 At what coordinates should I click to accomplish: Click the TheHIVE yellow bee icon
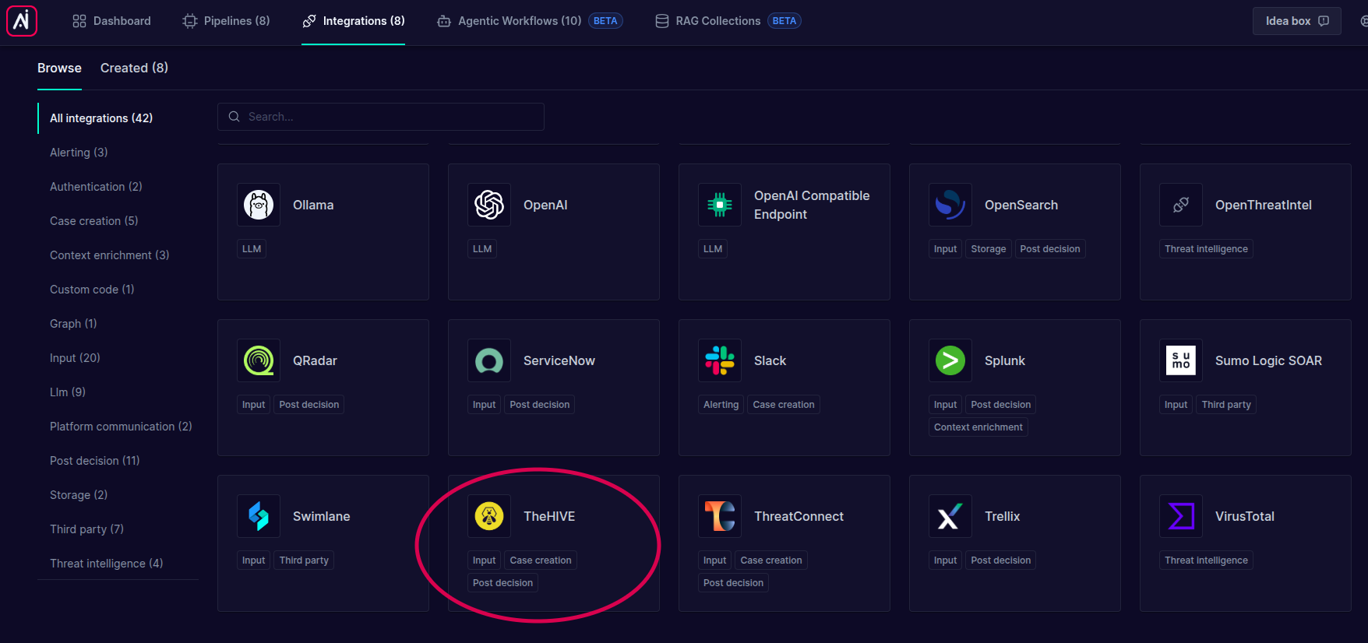pyautogui.click(x=489, y=516)
